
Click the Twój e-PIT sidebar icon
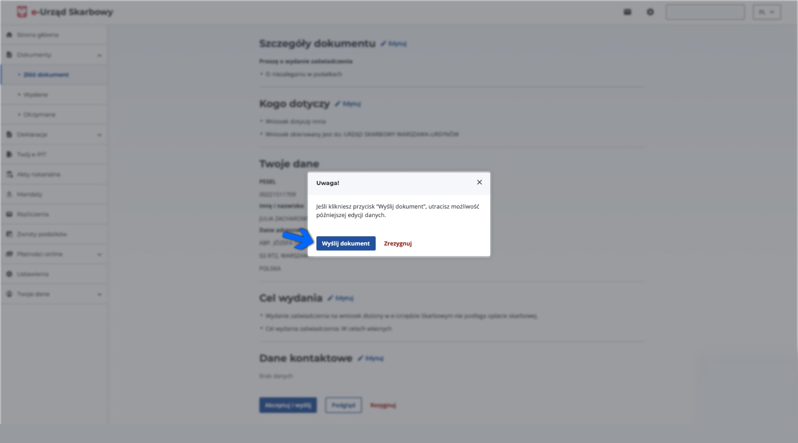[9, 155]
